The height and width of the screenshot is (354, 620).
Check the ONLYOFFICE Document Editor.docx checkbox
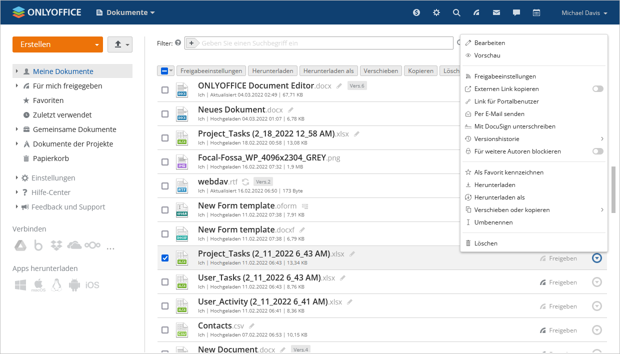coord(165,90)
